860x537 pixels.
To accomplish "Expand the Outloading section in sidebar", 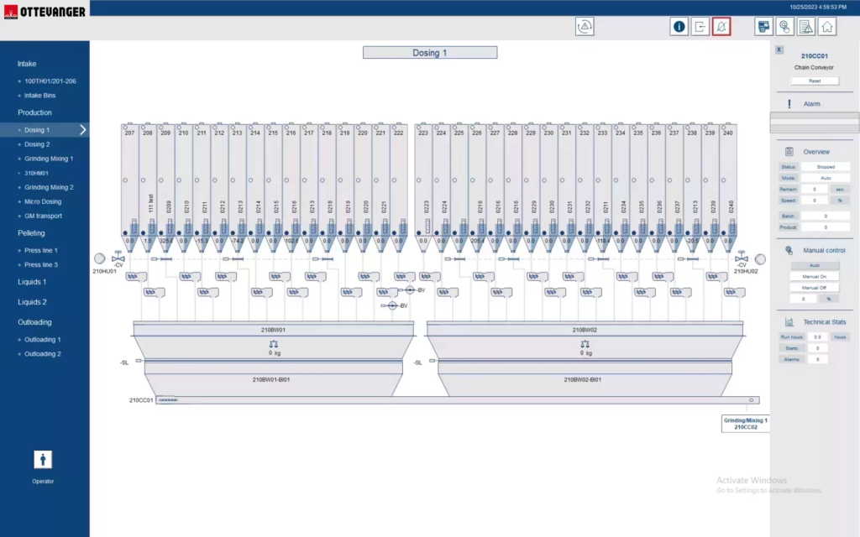I will pyautogui.click(x=34, y=322).
